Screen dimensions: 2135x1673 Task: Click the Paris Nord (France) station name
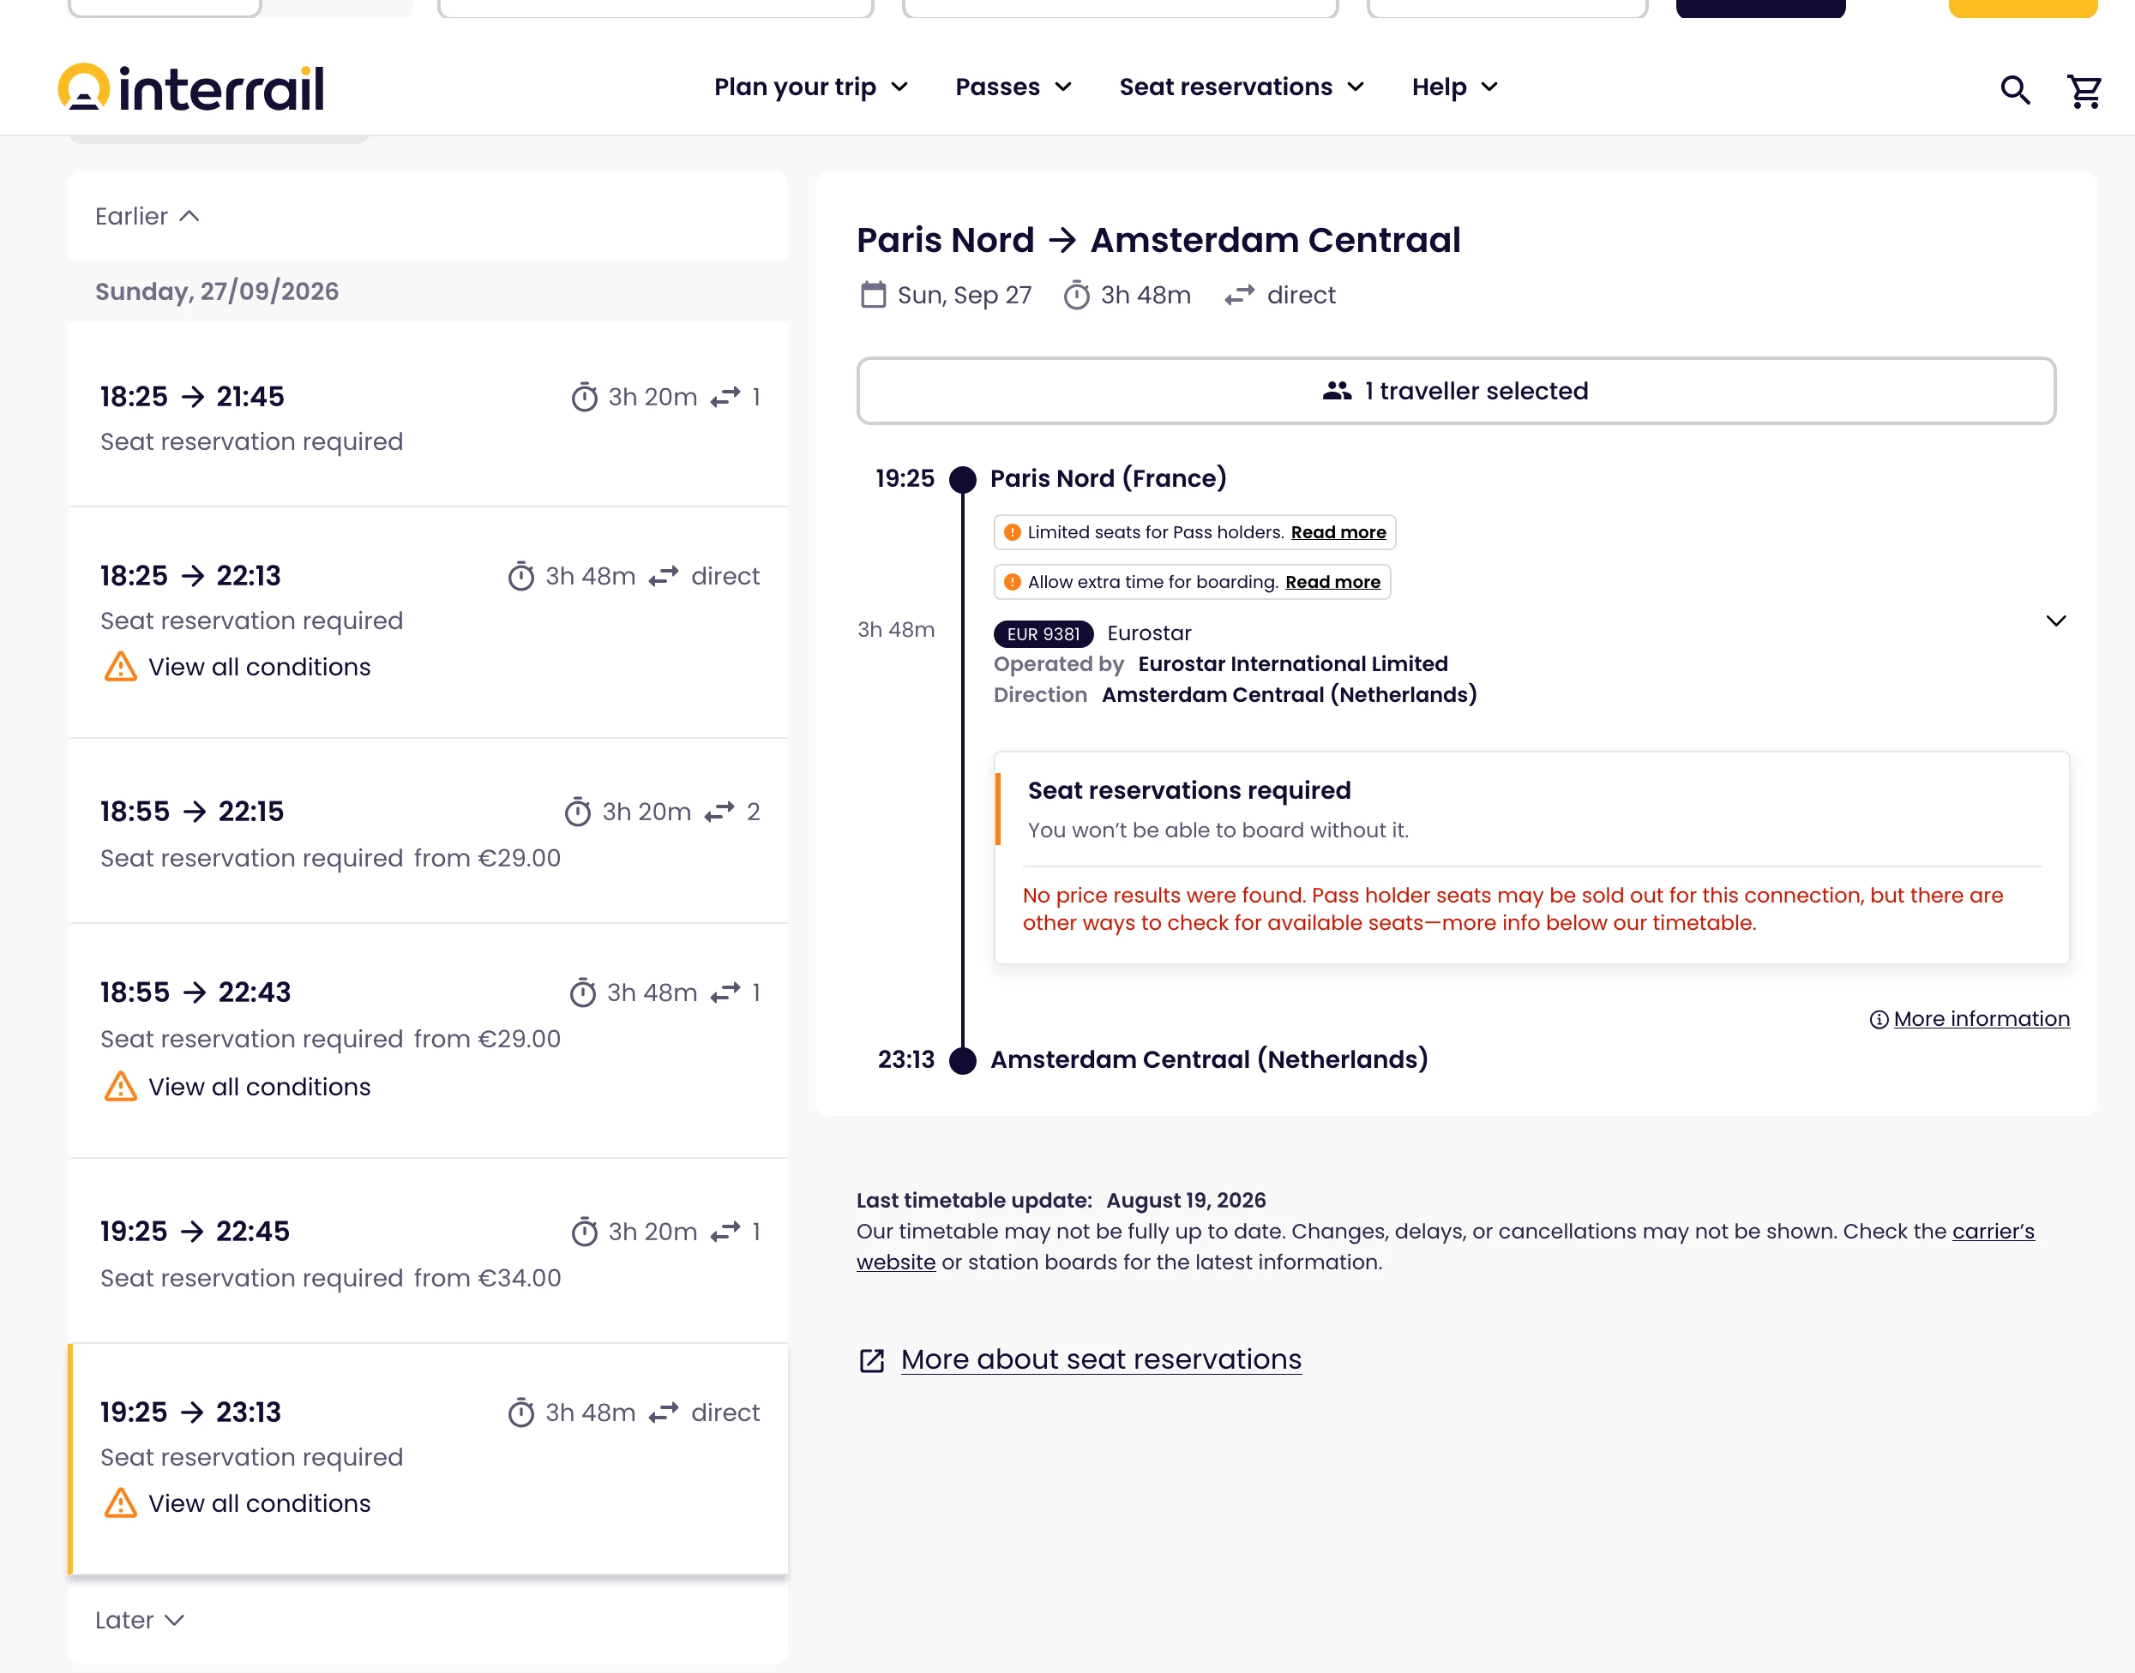click(x=1108, y=478)
